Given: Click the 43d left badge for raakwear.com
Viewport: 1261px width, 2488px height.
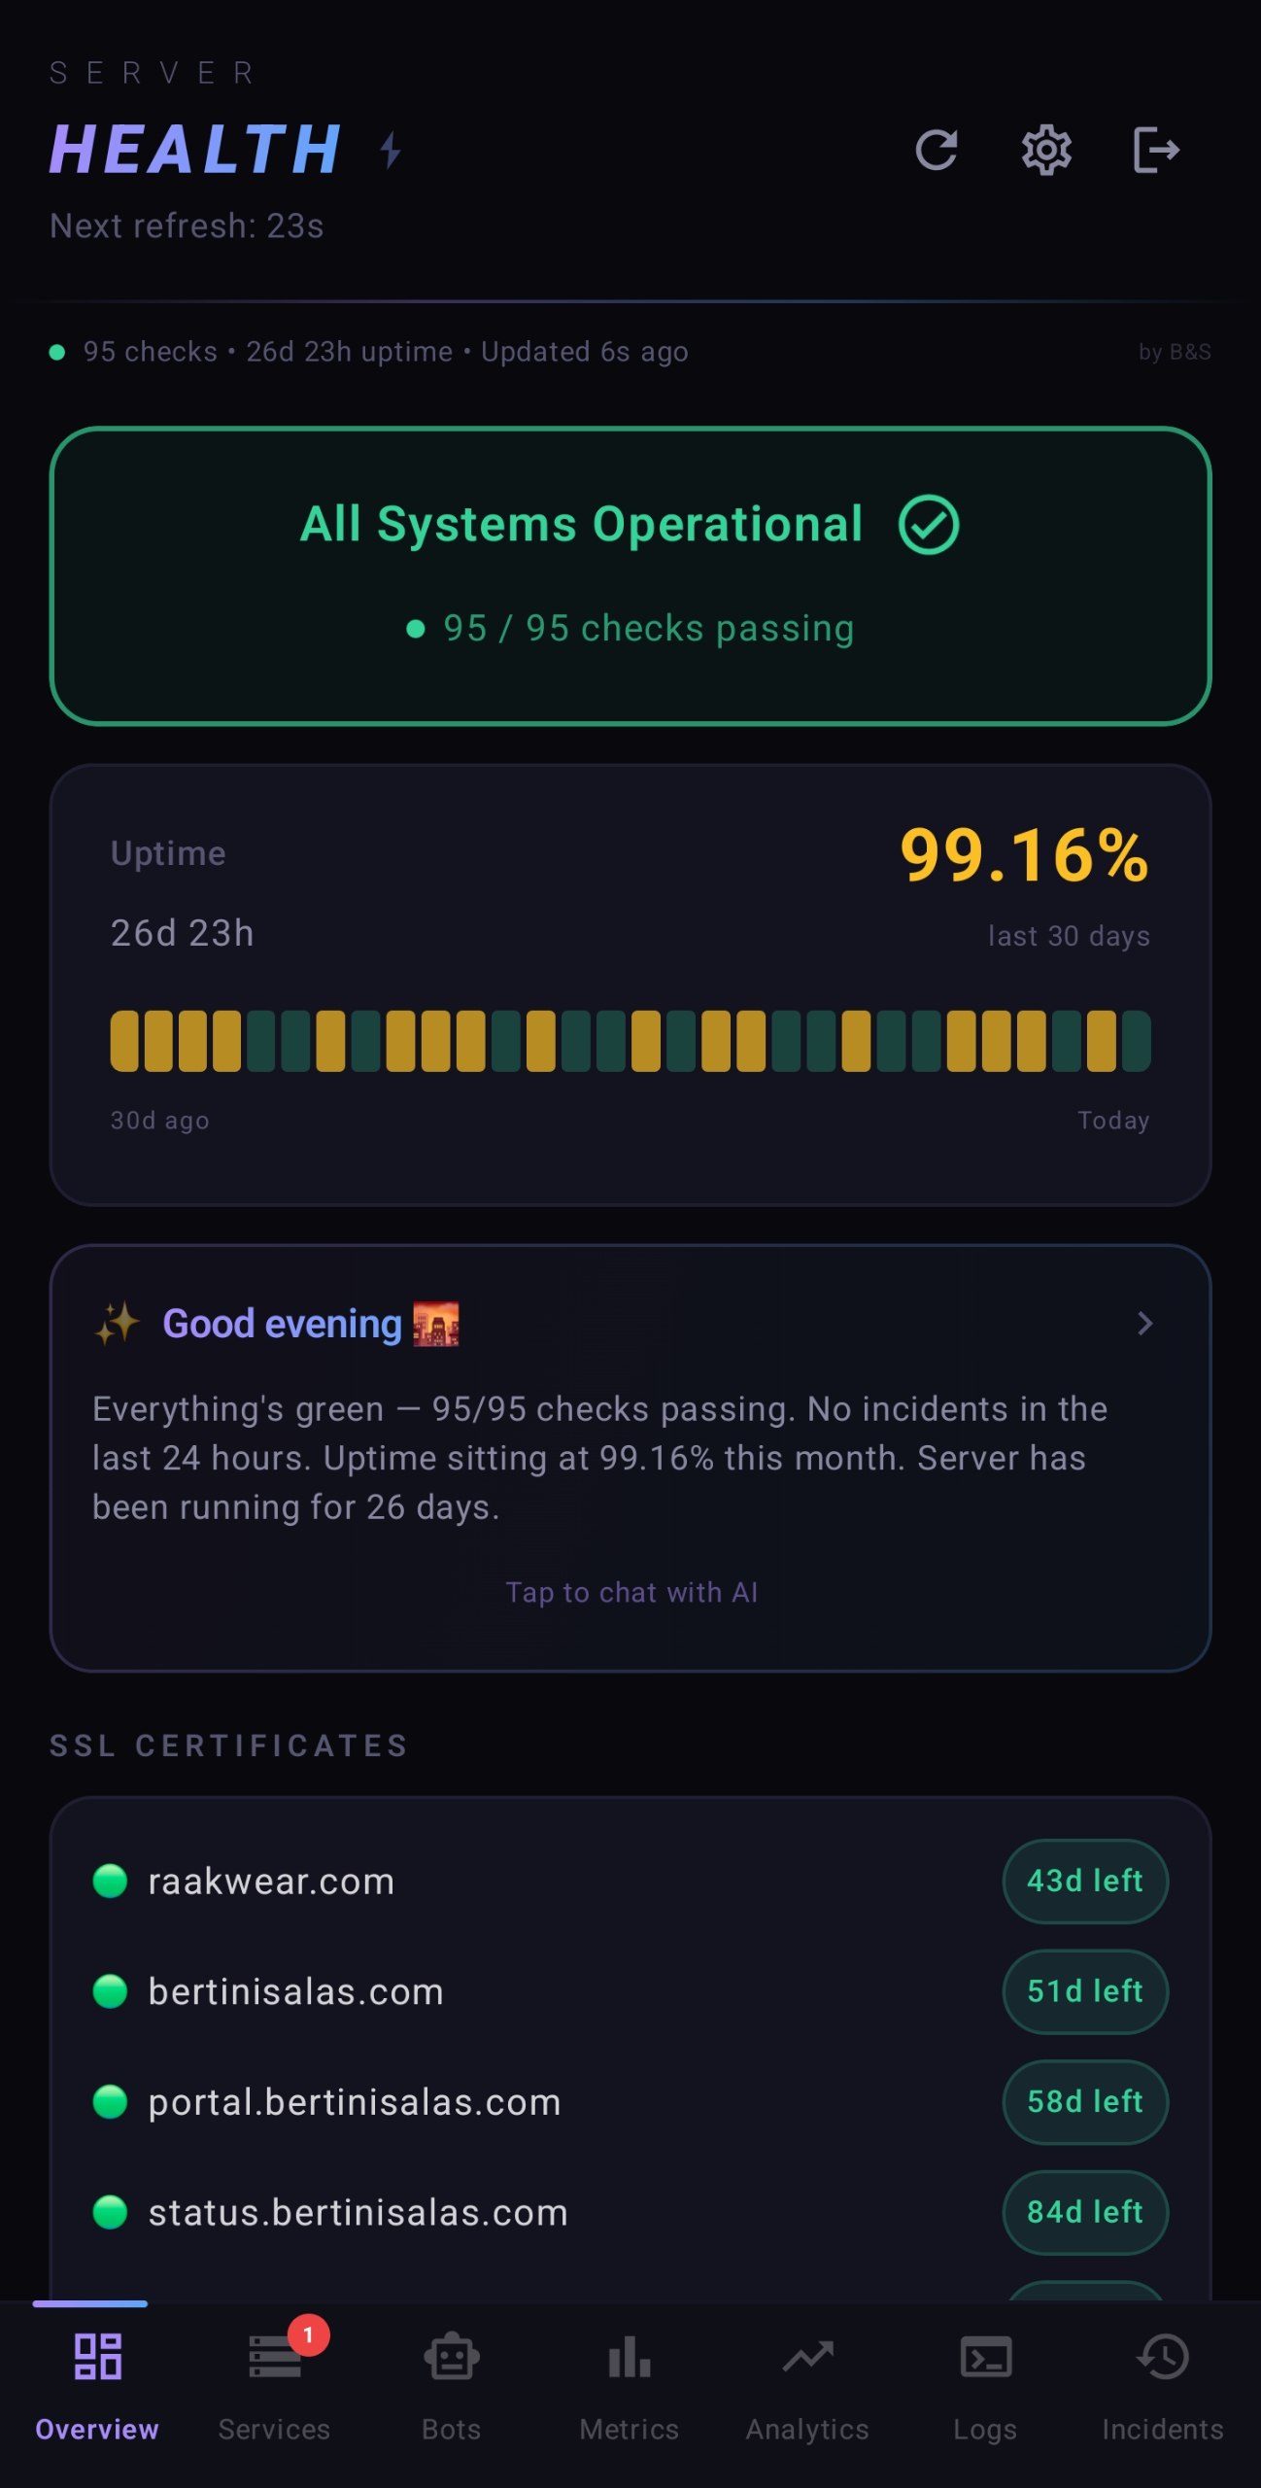Looking at the screenshot, I should point(1085,1880).
